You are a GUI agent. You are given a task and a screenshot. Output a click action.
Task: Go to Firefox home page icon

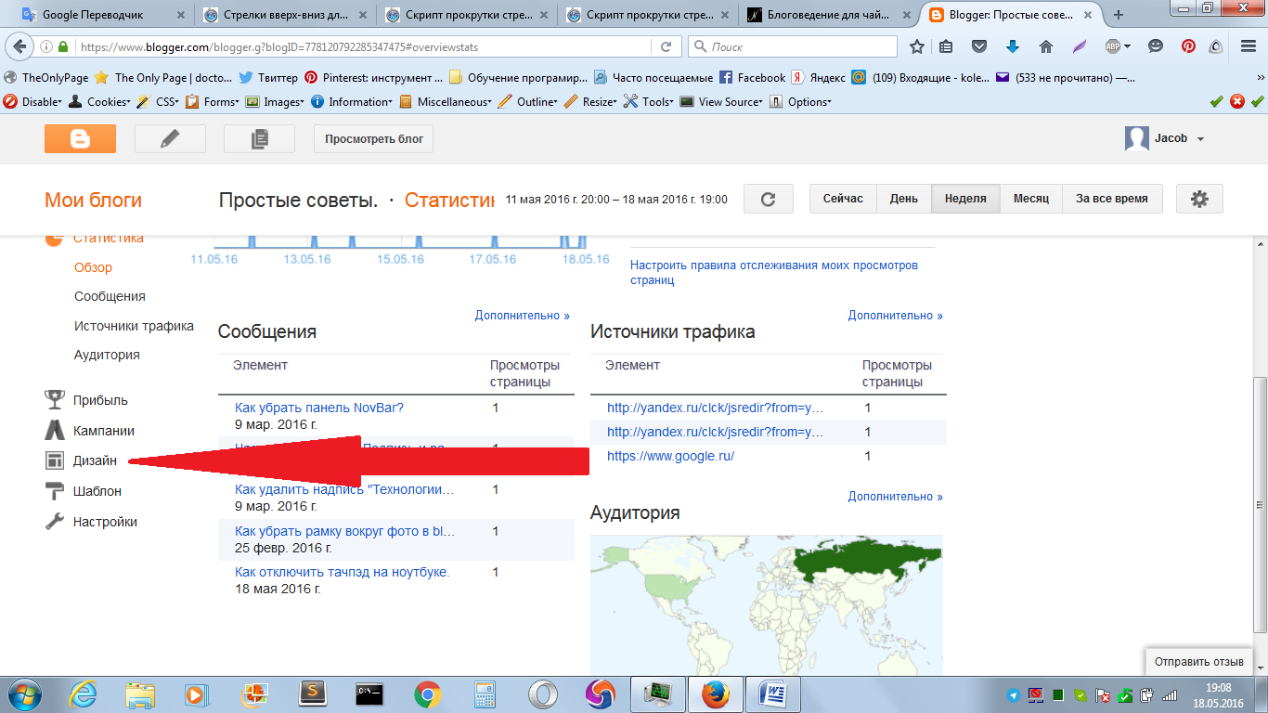point(1046,46)
